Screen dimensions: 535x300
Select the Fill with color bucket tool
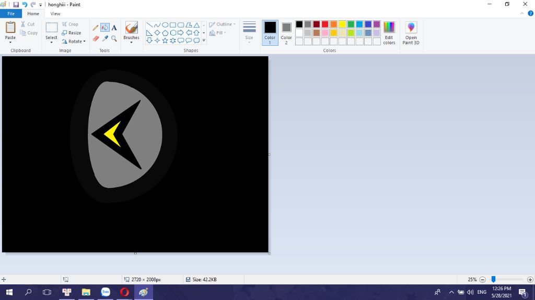coord(105,28)
